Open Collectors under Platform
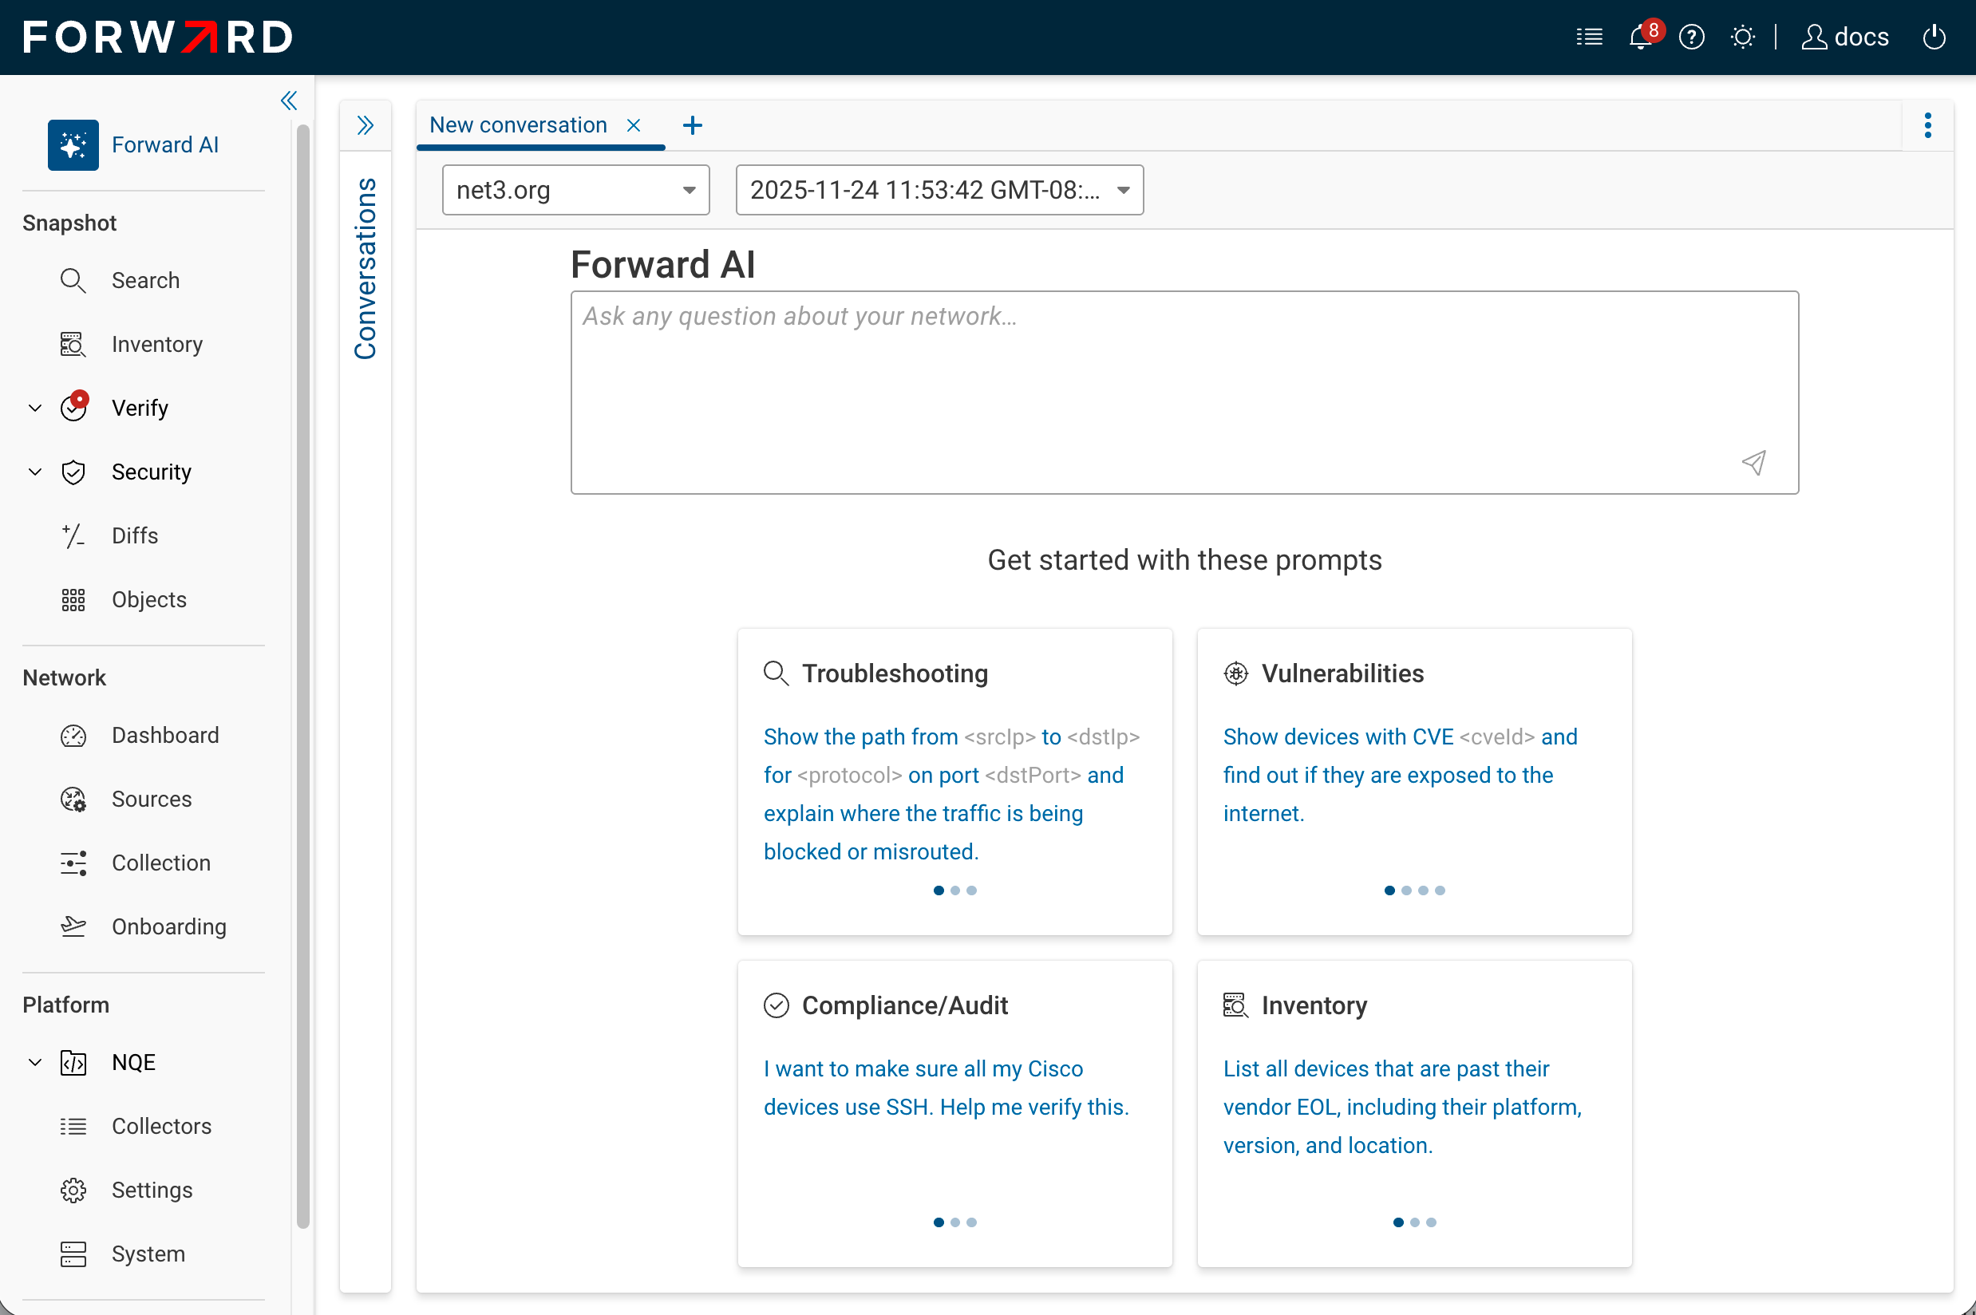Screen dimensions: 1976x1315 (161, 1127)
